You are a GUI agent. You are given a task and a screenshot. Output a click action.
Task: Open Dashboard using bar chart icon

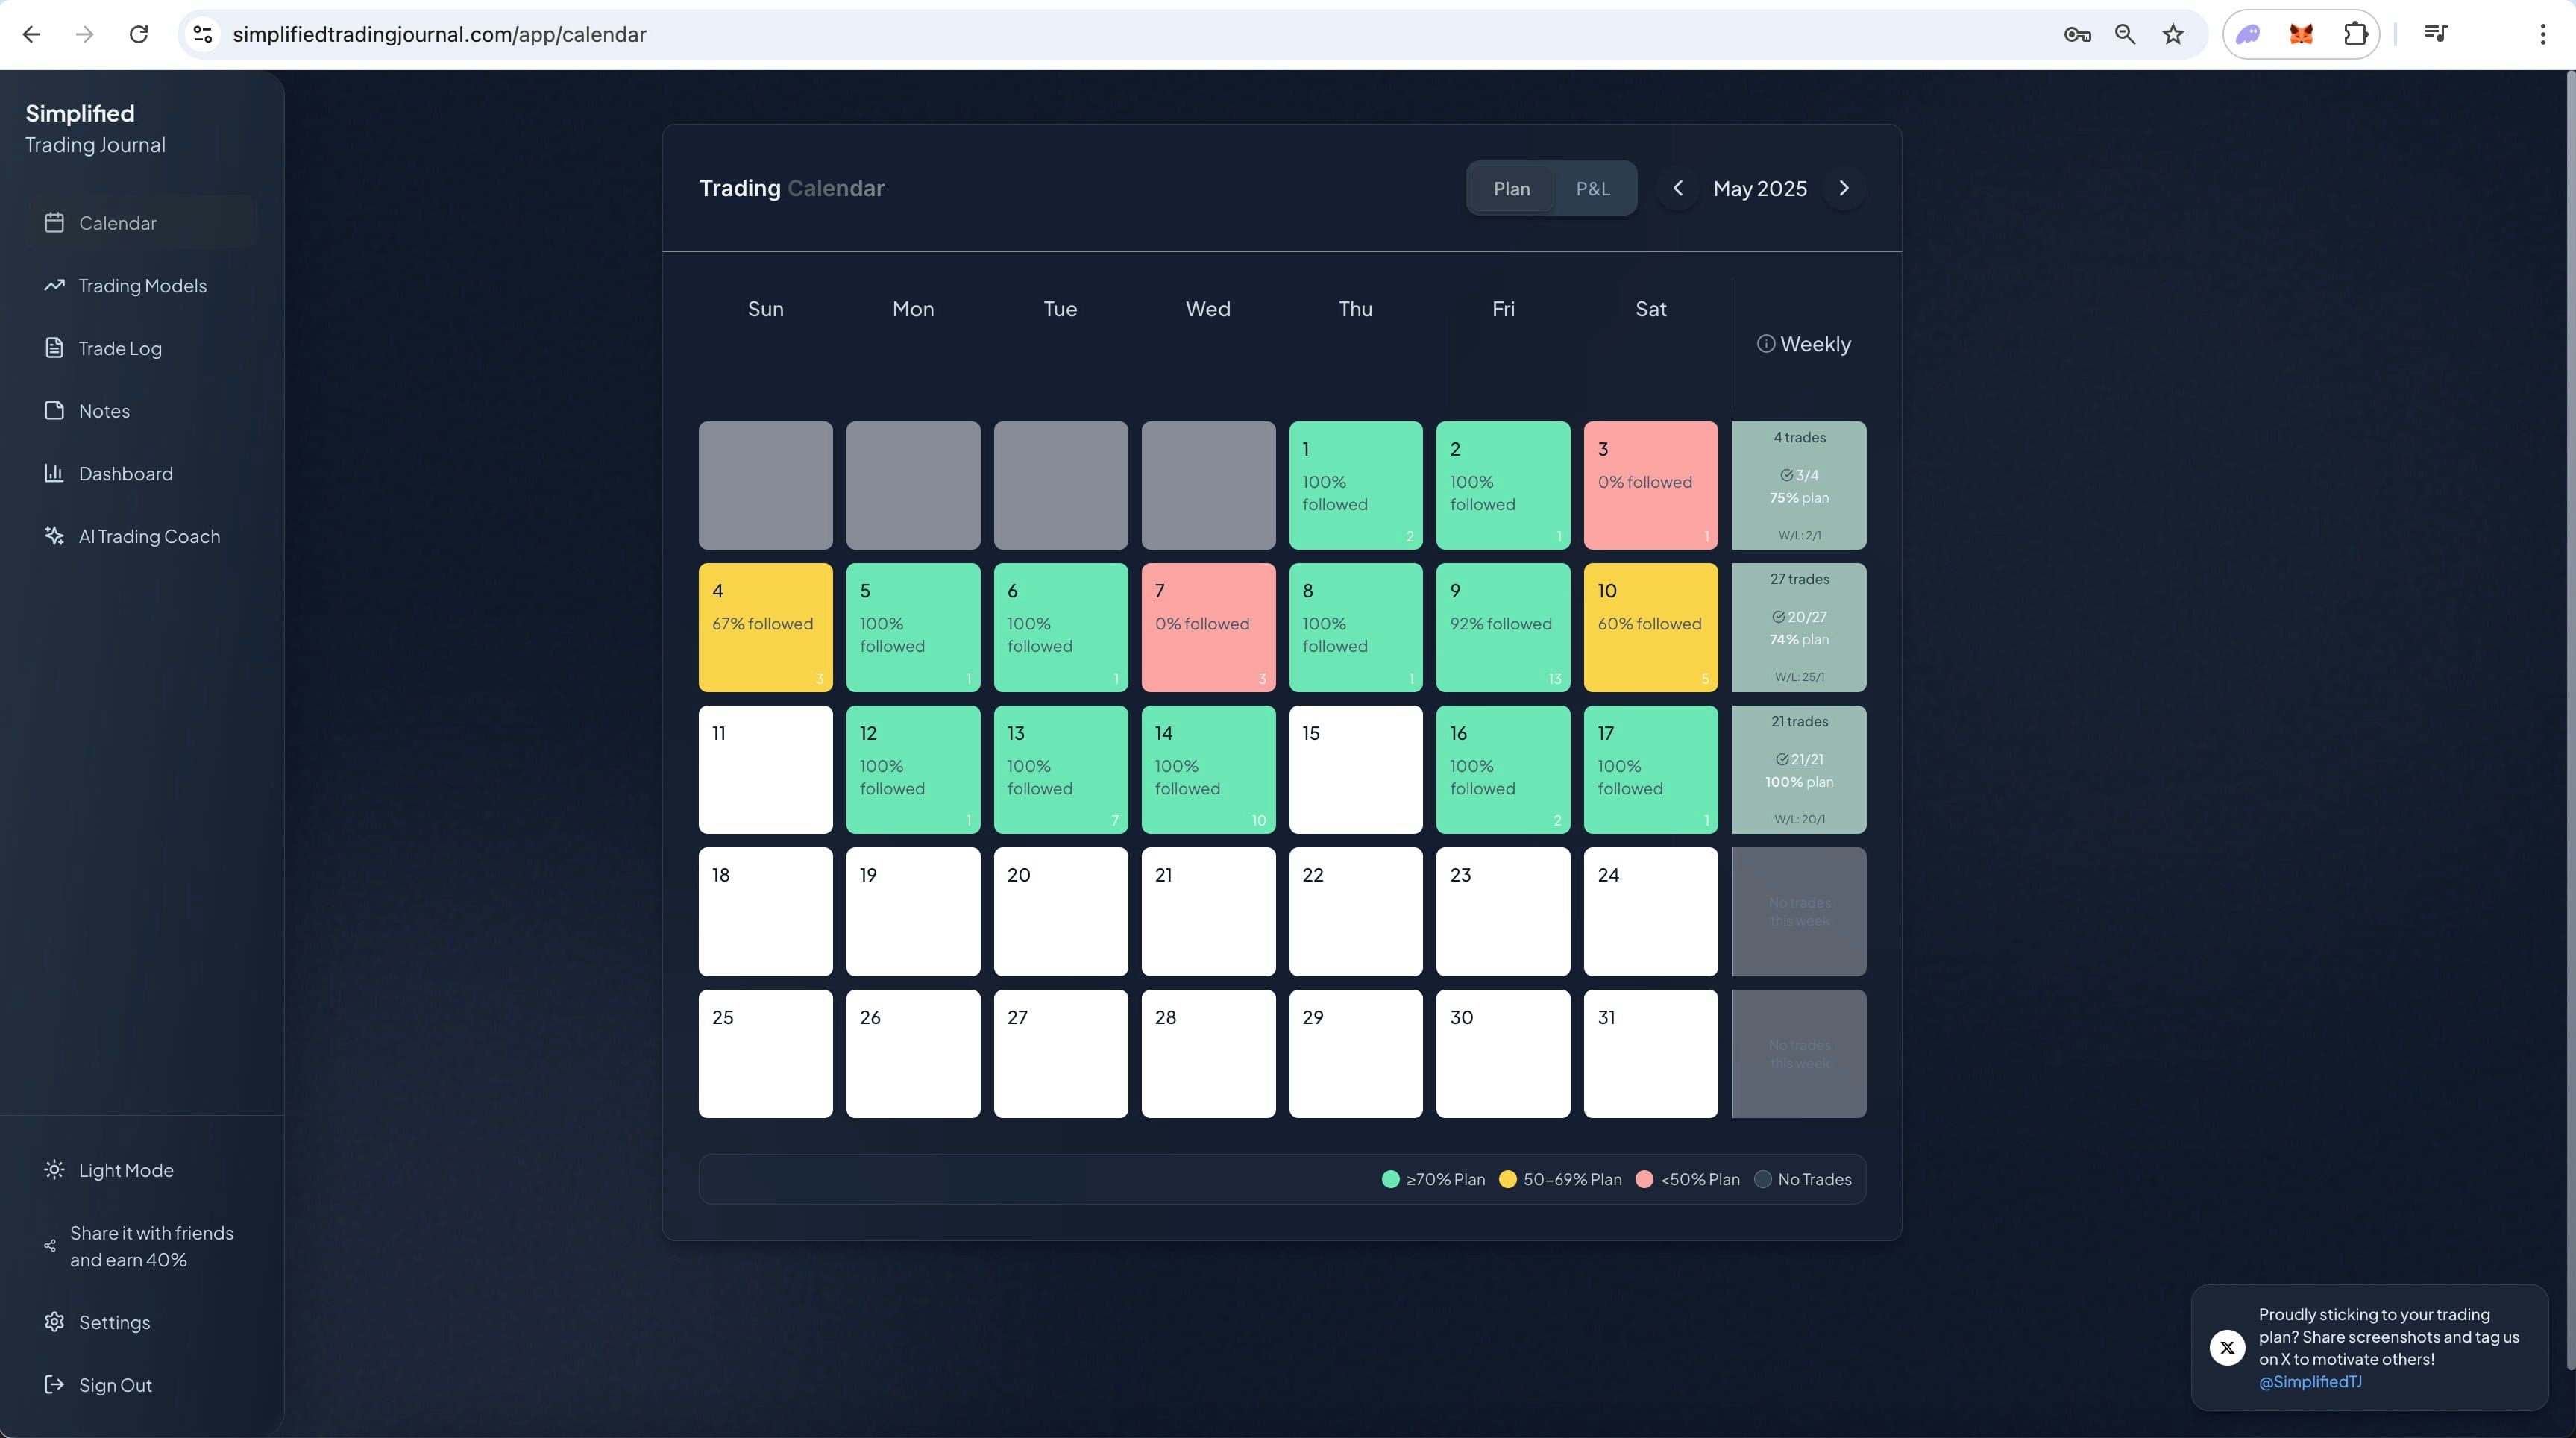point(54,473)
